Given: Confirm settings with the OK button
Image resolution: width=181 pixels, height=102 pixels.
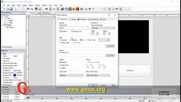Looking at the screenshot, I should coord(93,85).
